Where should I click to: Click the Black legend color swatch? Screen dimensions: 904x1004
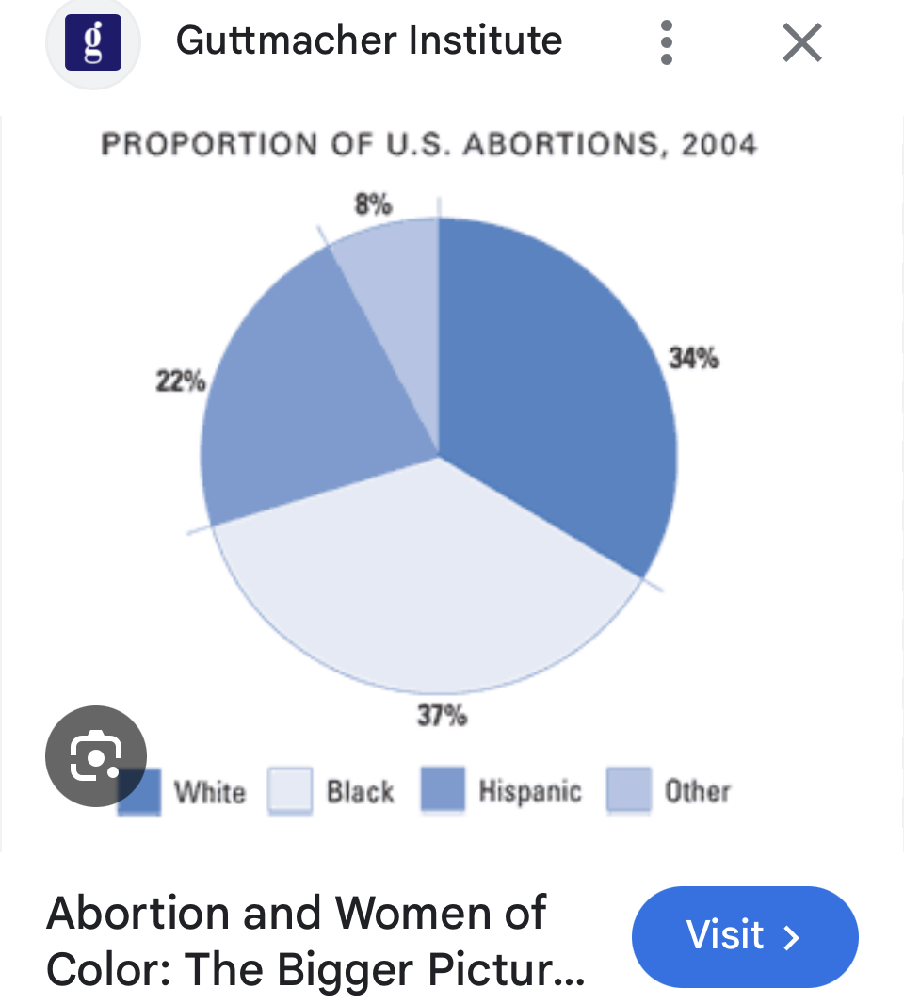pos(290,790)
